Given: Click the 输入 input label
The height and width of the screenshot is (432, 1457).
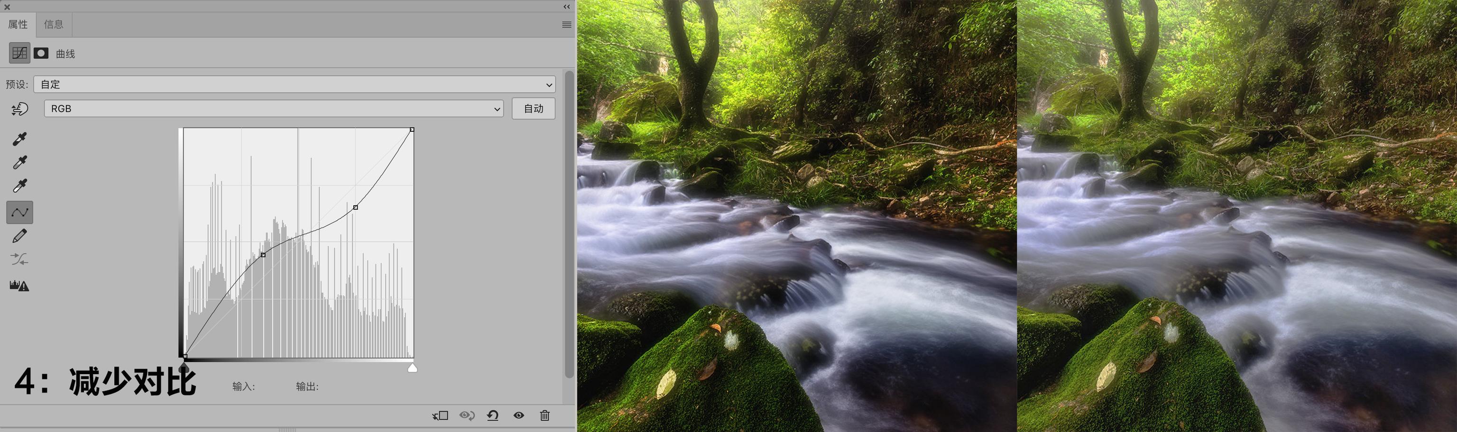Looking at the screenshot, I should [244, 387].
